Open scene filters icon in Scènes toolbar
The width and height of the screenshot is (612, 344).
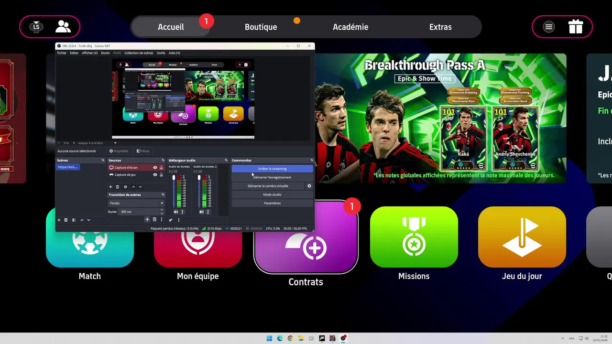(x=74, y=220)
